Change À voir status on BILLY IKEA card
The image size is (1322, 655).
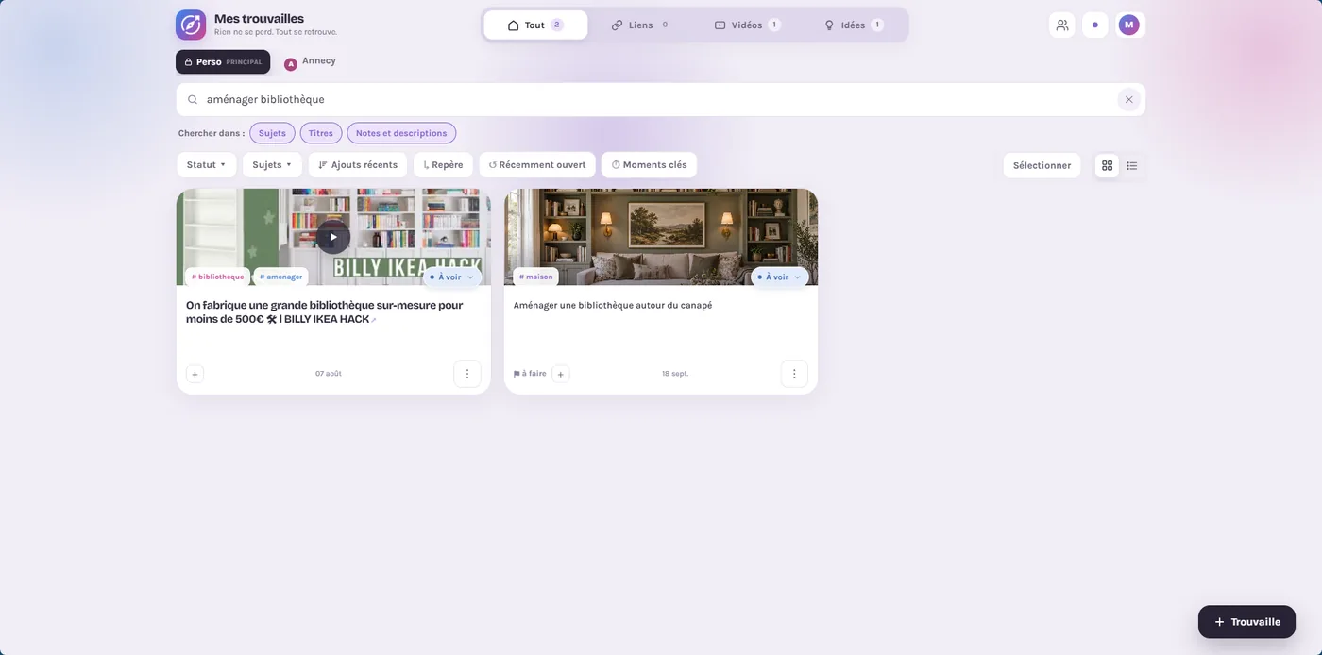tap(452, 277)
